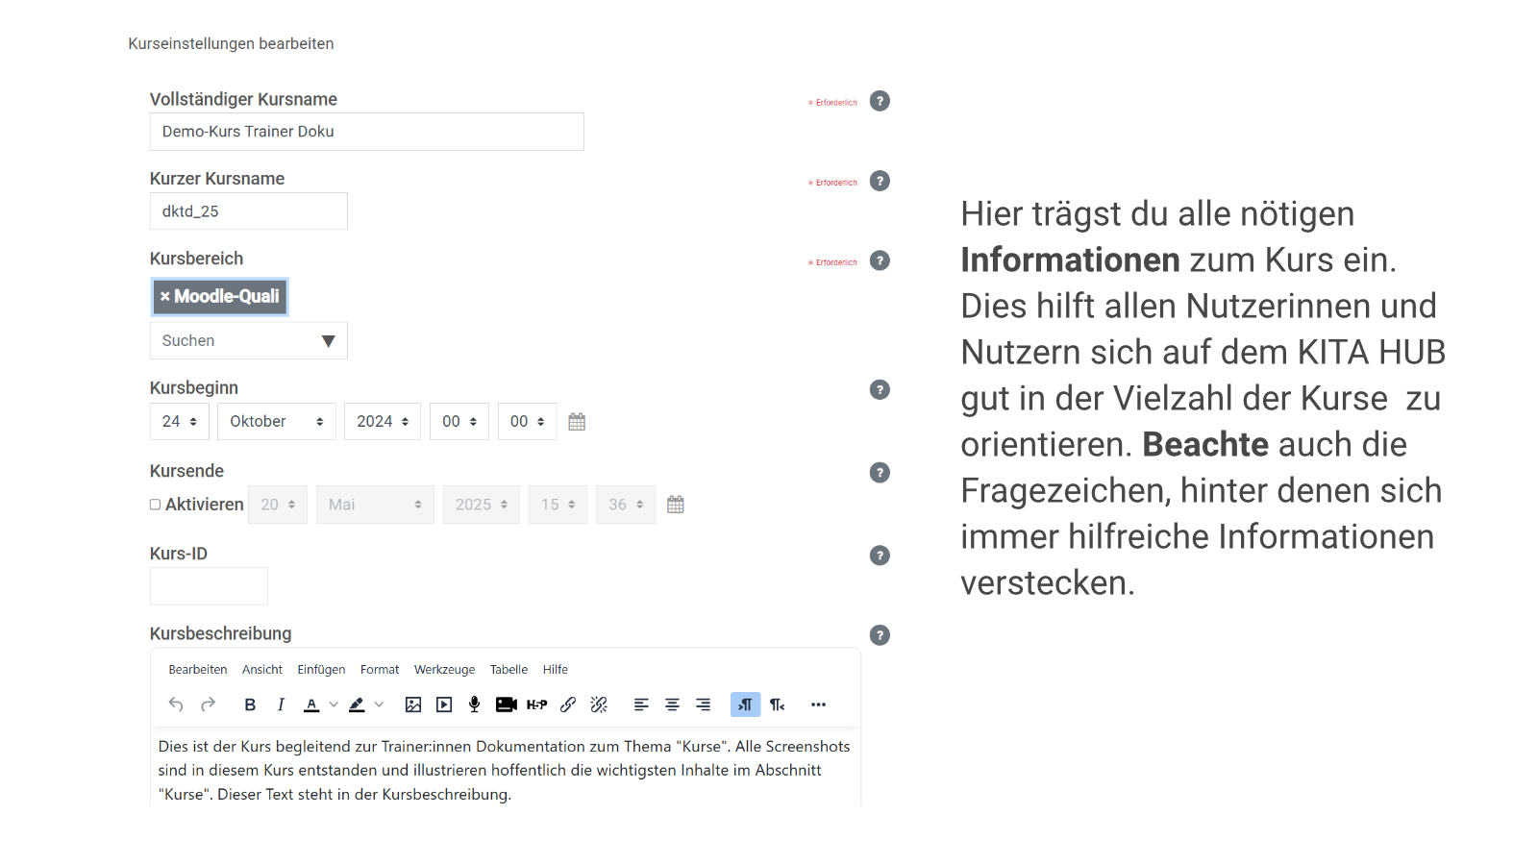Open help icon for Kursbeginn
The image size is (1538, 865).
coord(880,389)
